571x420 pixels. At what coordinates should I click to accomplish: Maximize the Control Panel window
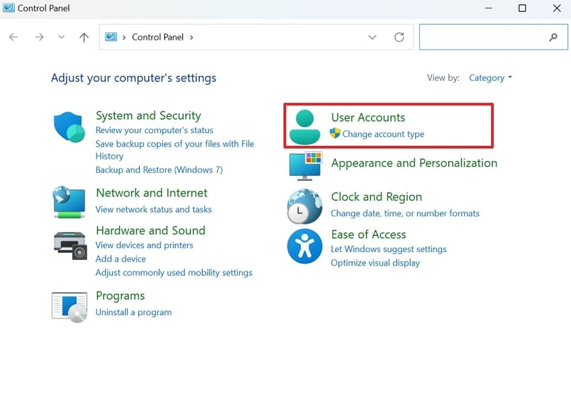(522, 8)
